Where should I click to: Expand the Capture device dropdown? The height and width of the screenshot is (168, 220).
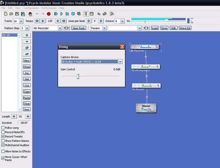point(120,62)
